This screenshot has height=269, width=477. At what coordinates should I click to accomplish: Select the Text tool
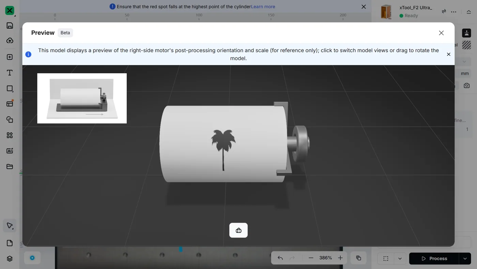point(10,73)
